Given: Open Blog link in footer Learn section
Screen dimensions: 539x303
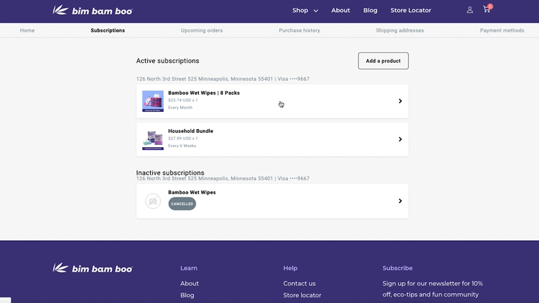Looking at the screenshot, I should pyautogui.click(x=187, y=295).
